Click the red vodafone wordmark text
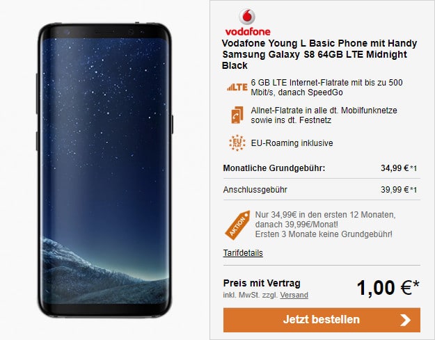The height and width of the screenshot is (340, 435). (248, 31)
